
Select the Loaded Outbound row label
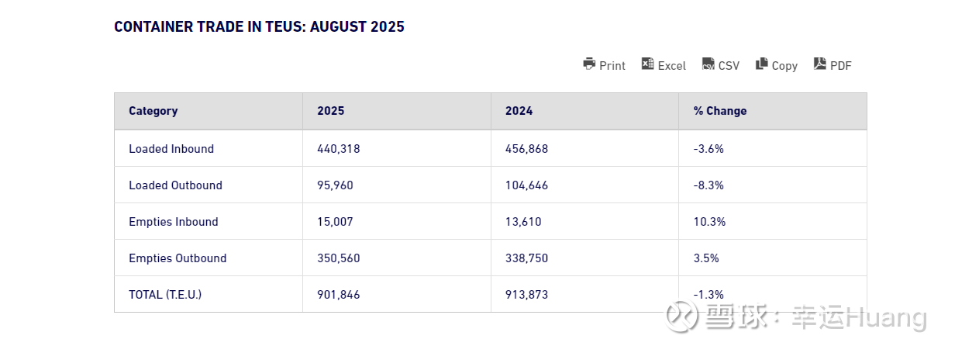[x=175, y=185]
